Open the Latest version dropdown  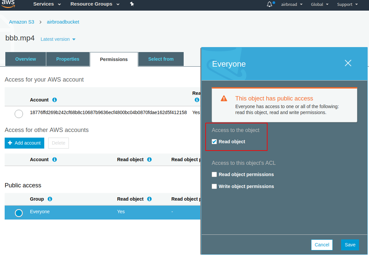click(58, 39)
